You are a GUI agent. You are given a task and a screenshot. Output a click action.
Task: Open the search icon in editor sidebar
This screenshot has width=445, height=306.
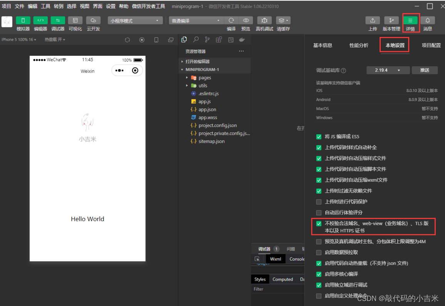(196, 40)
